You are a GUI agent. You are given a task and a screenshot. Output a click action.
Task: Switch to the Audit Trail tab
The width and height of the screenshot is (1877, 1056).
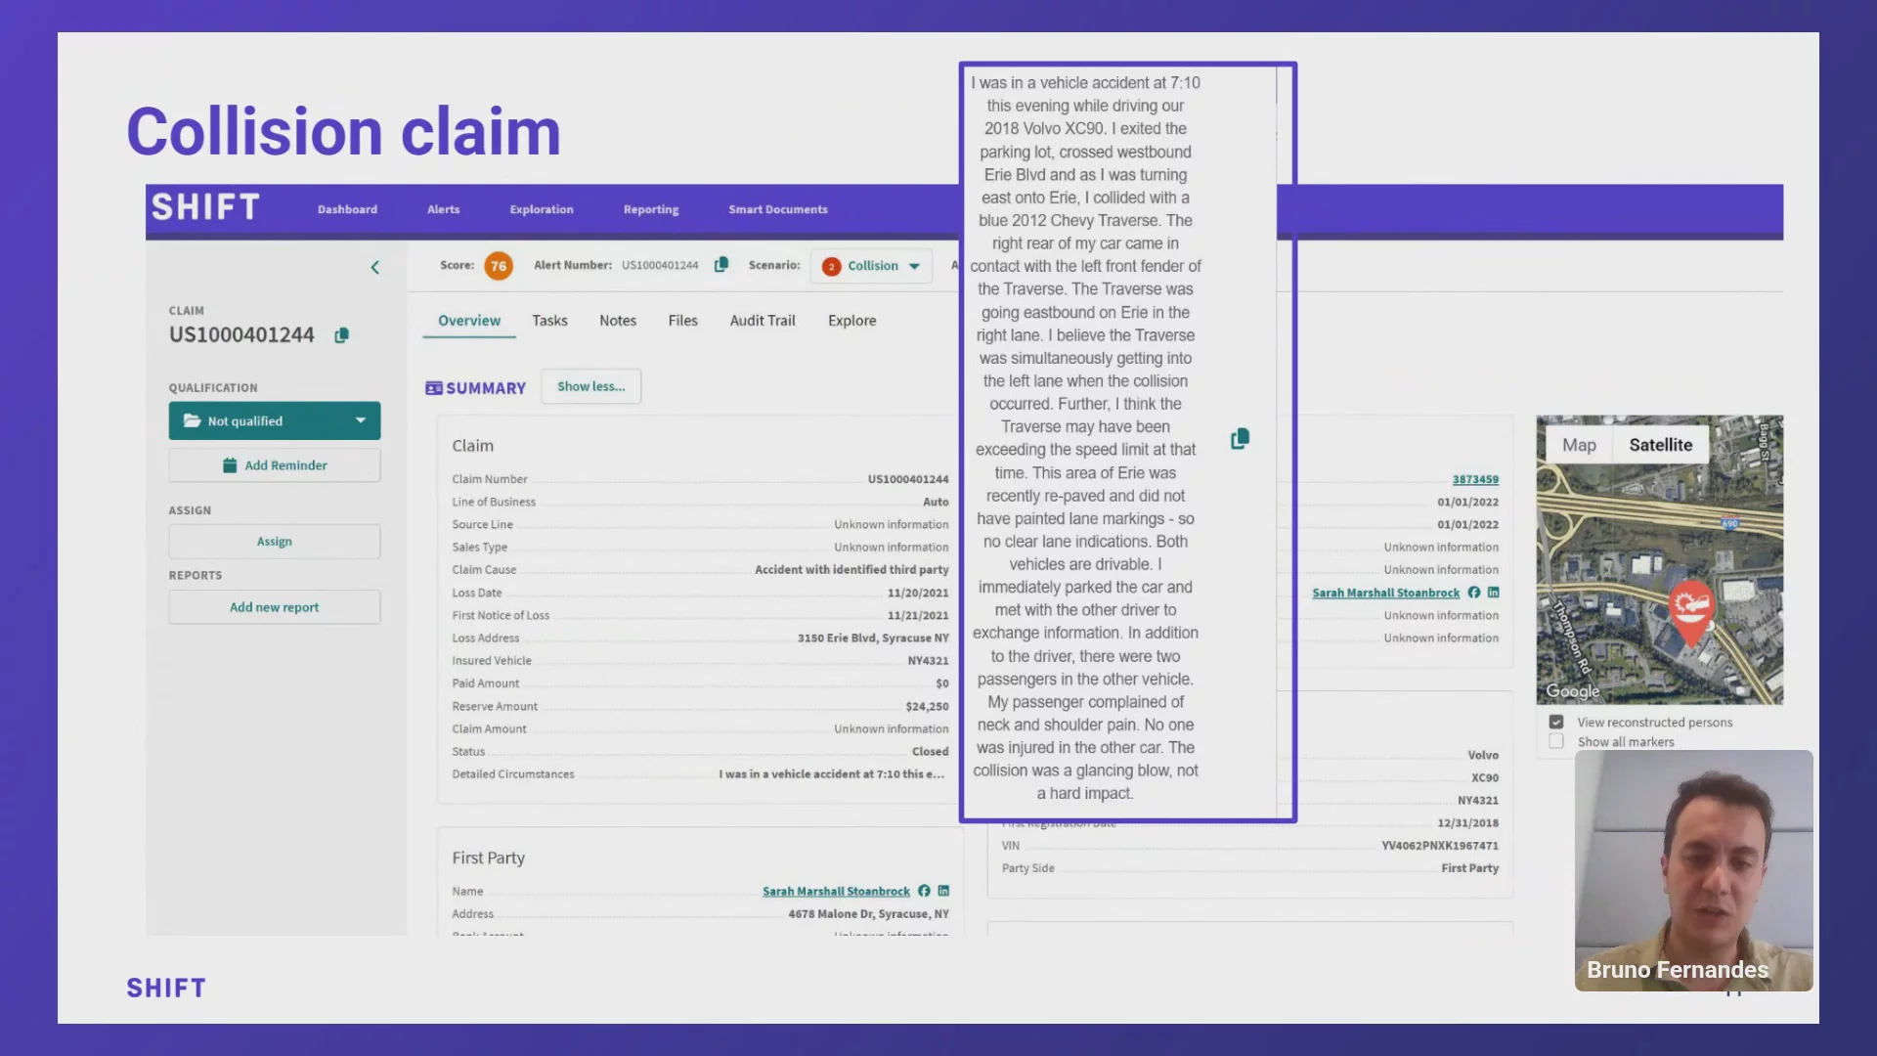(x=762, y=321)
